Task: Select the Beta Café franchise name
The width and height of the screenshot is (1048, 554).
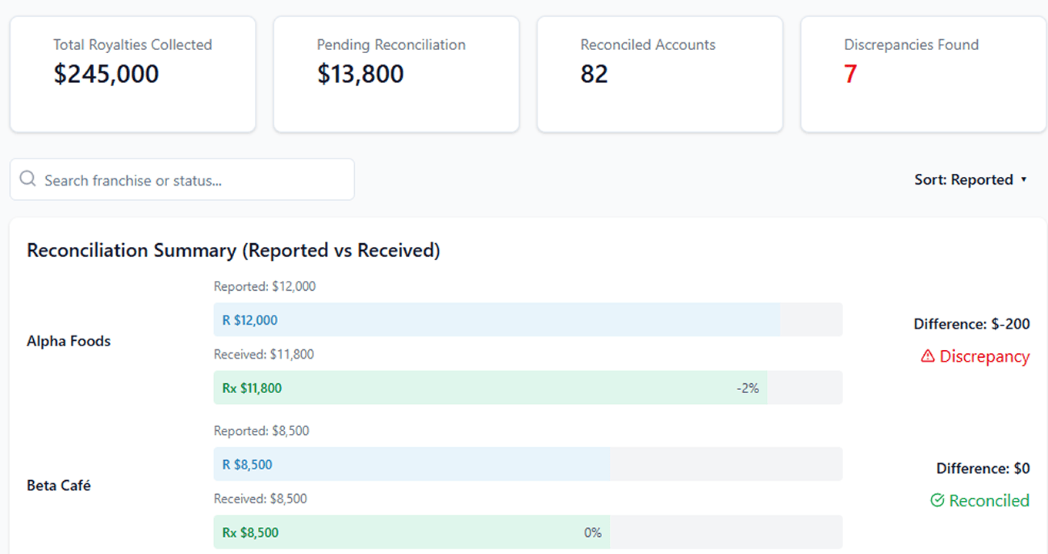Action: 59,486
